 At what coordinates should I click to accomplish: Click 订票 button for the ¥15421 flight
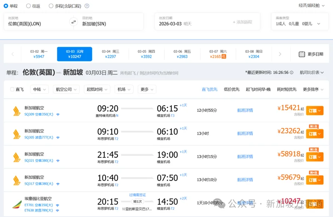pyautogui.click(x=314, y=111)
